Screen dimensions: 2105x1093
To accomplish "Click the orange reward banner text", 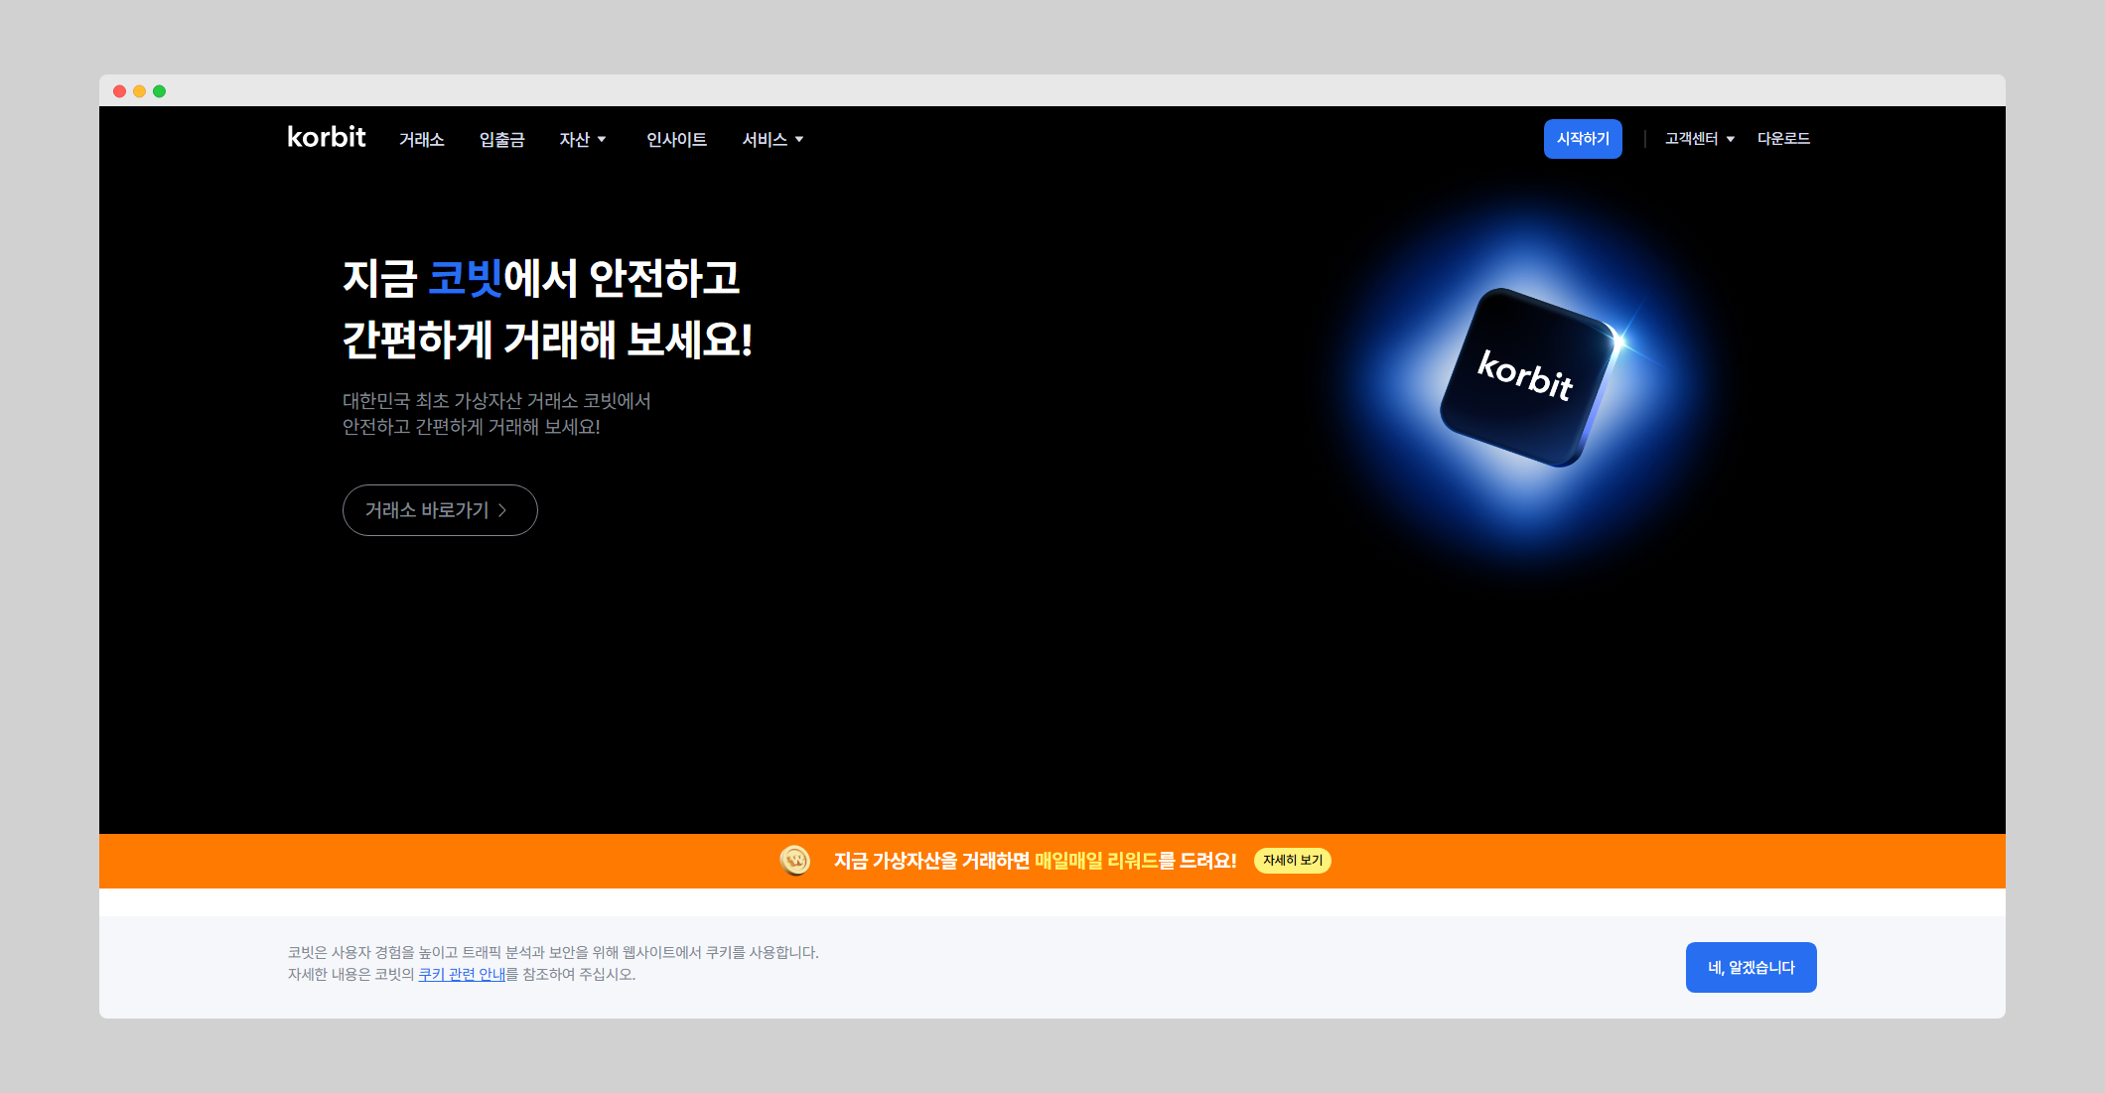I will coord(1035,861).
